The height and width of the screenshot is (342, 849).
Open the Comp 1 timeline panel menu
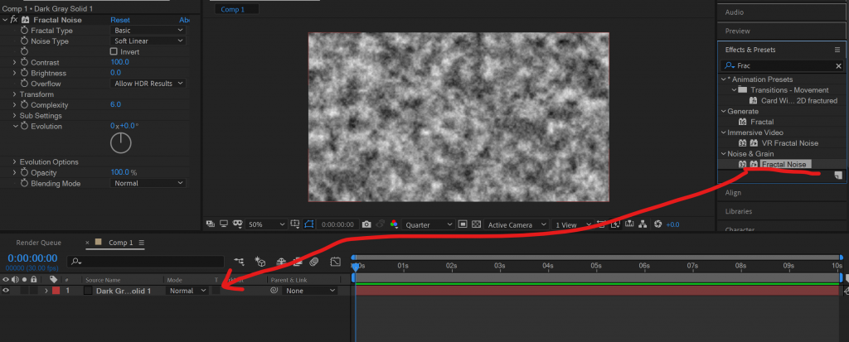pyautogui.click(x=142, y=243)
